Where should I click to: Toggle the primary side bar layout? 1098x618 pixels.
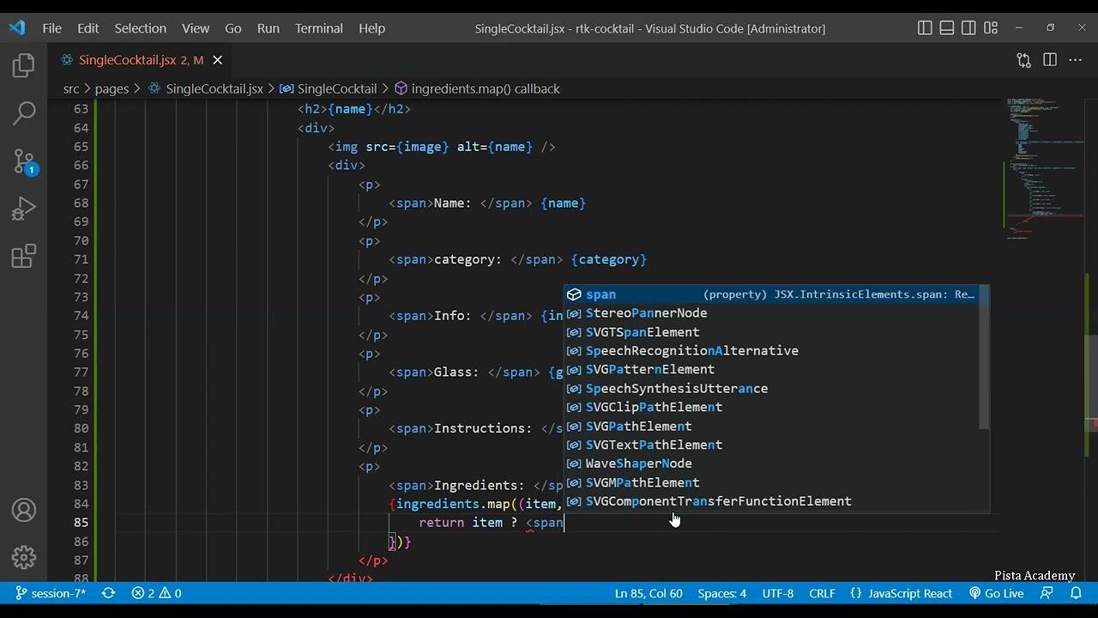tap(925, 28)
